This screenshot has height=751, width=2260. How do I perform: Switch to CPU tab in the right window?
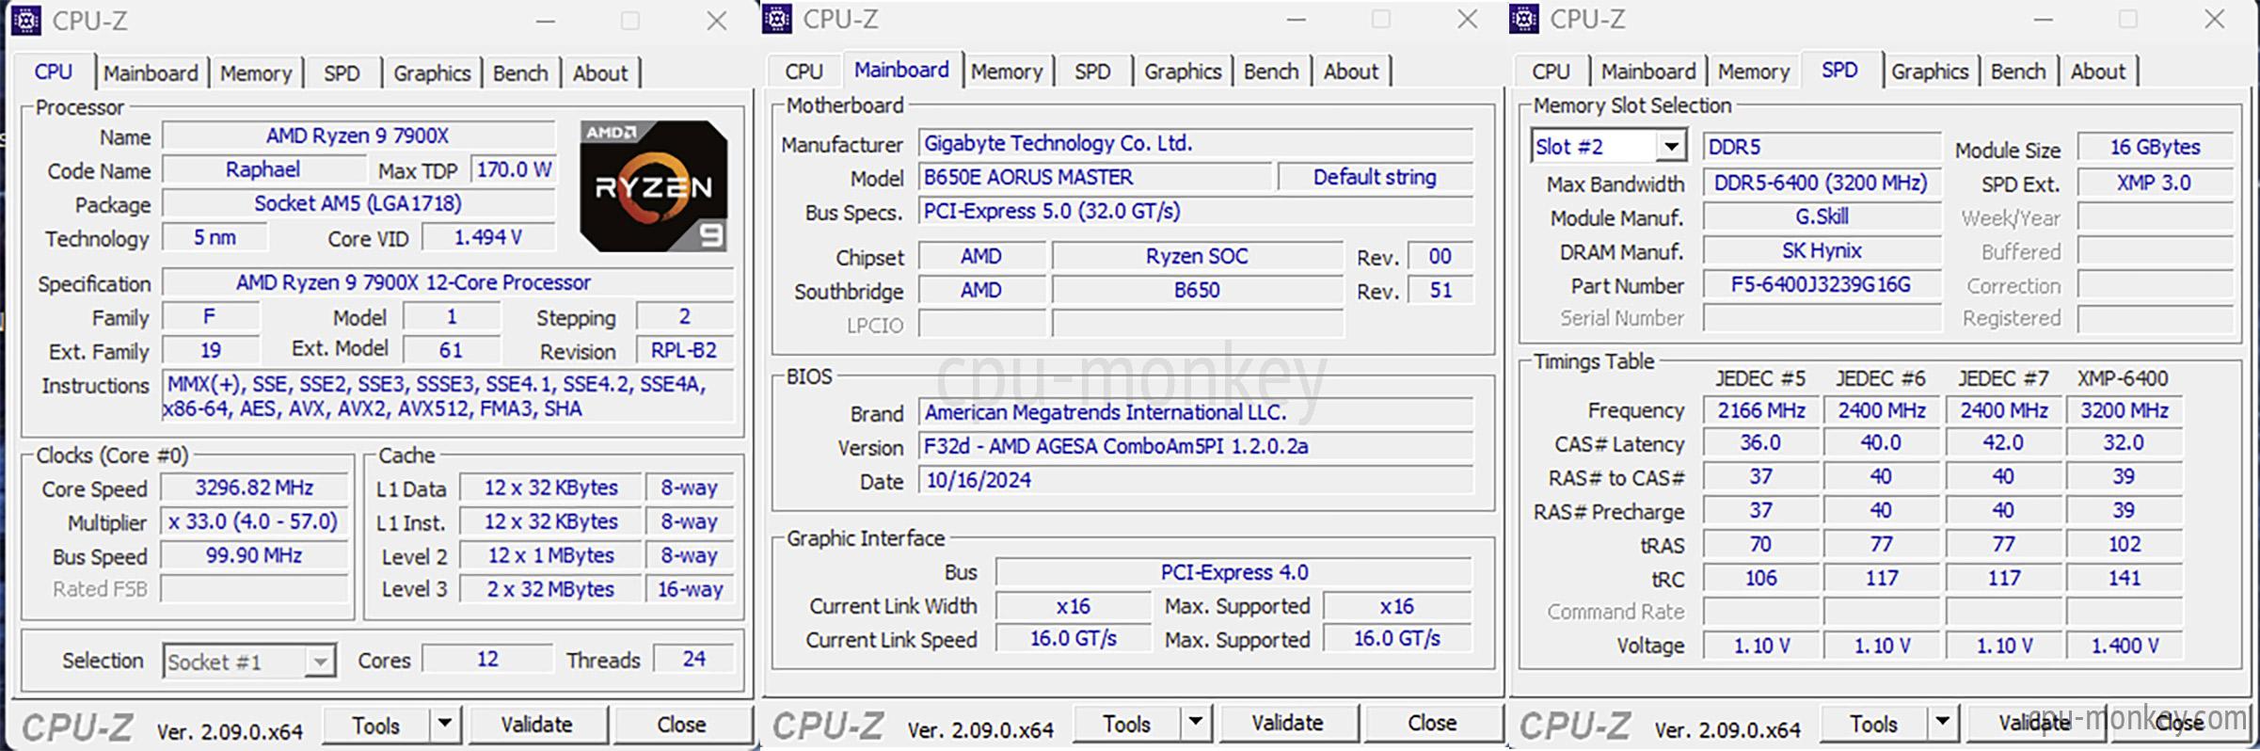pos(1551,72)
